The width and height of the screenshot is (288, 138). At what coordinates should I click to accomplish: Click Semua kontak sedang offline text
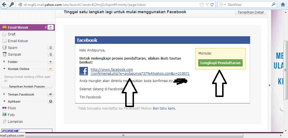[x=27, y=79]
